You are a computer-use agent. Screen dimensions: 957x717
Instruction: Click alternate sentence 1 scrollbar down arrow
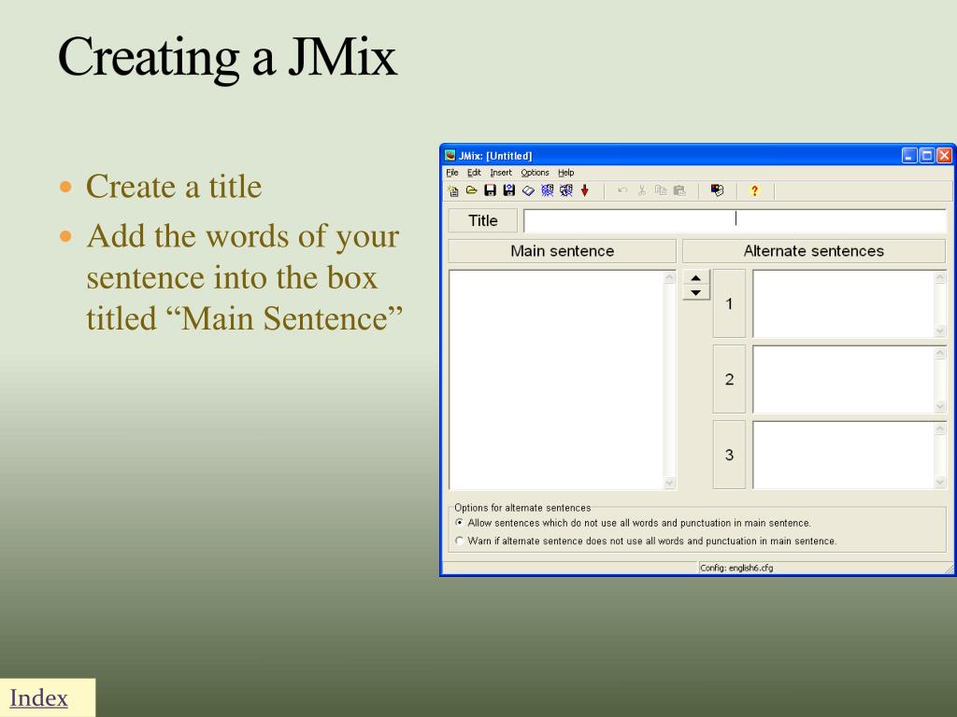(x=940, y=330)
